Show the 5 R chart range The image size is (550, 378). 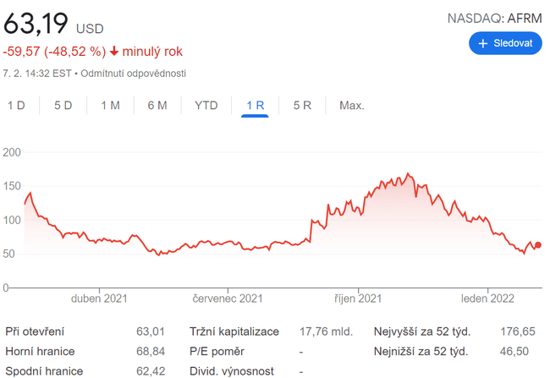302,106
